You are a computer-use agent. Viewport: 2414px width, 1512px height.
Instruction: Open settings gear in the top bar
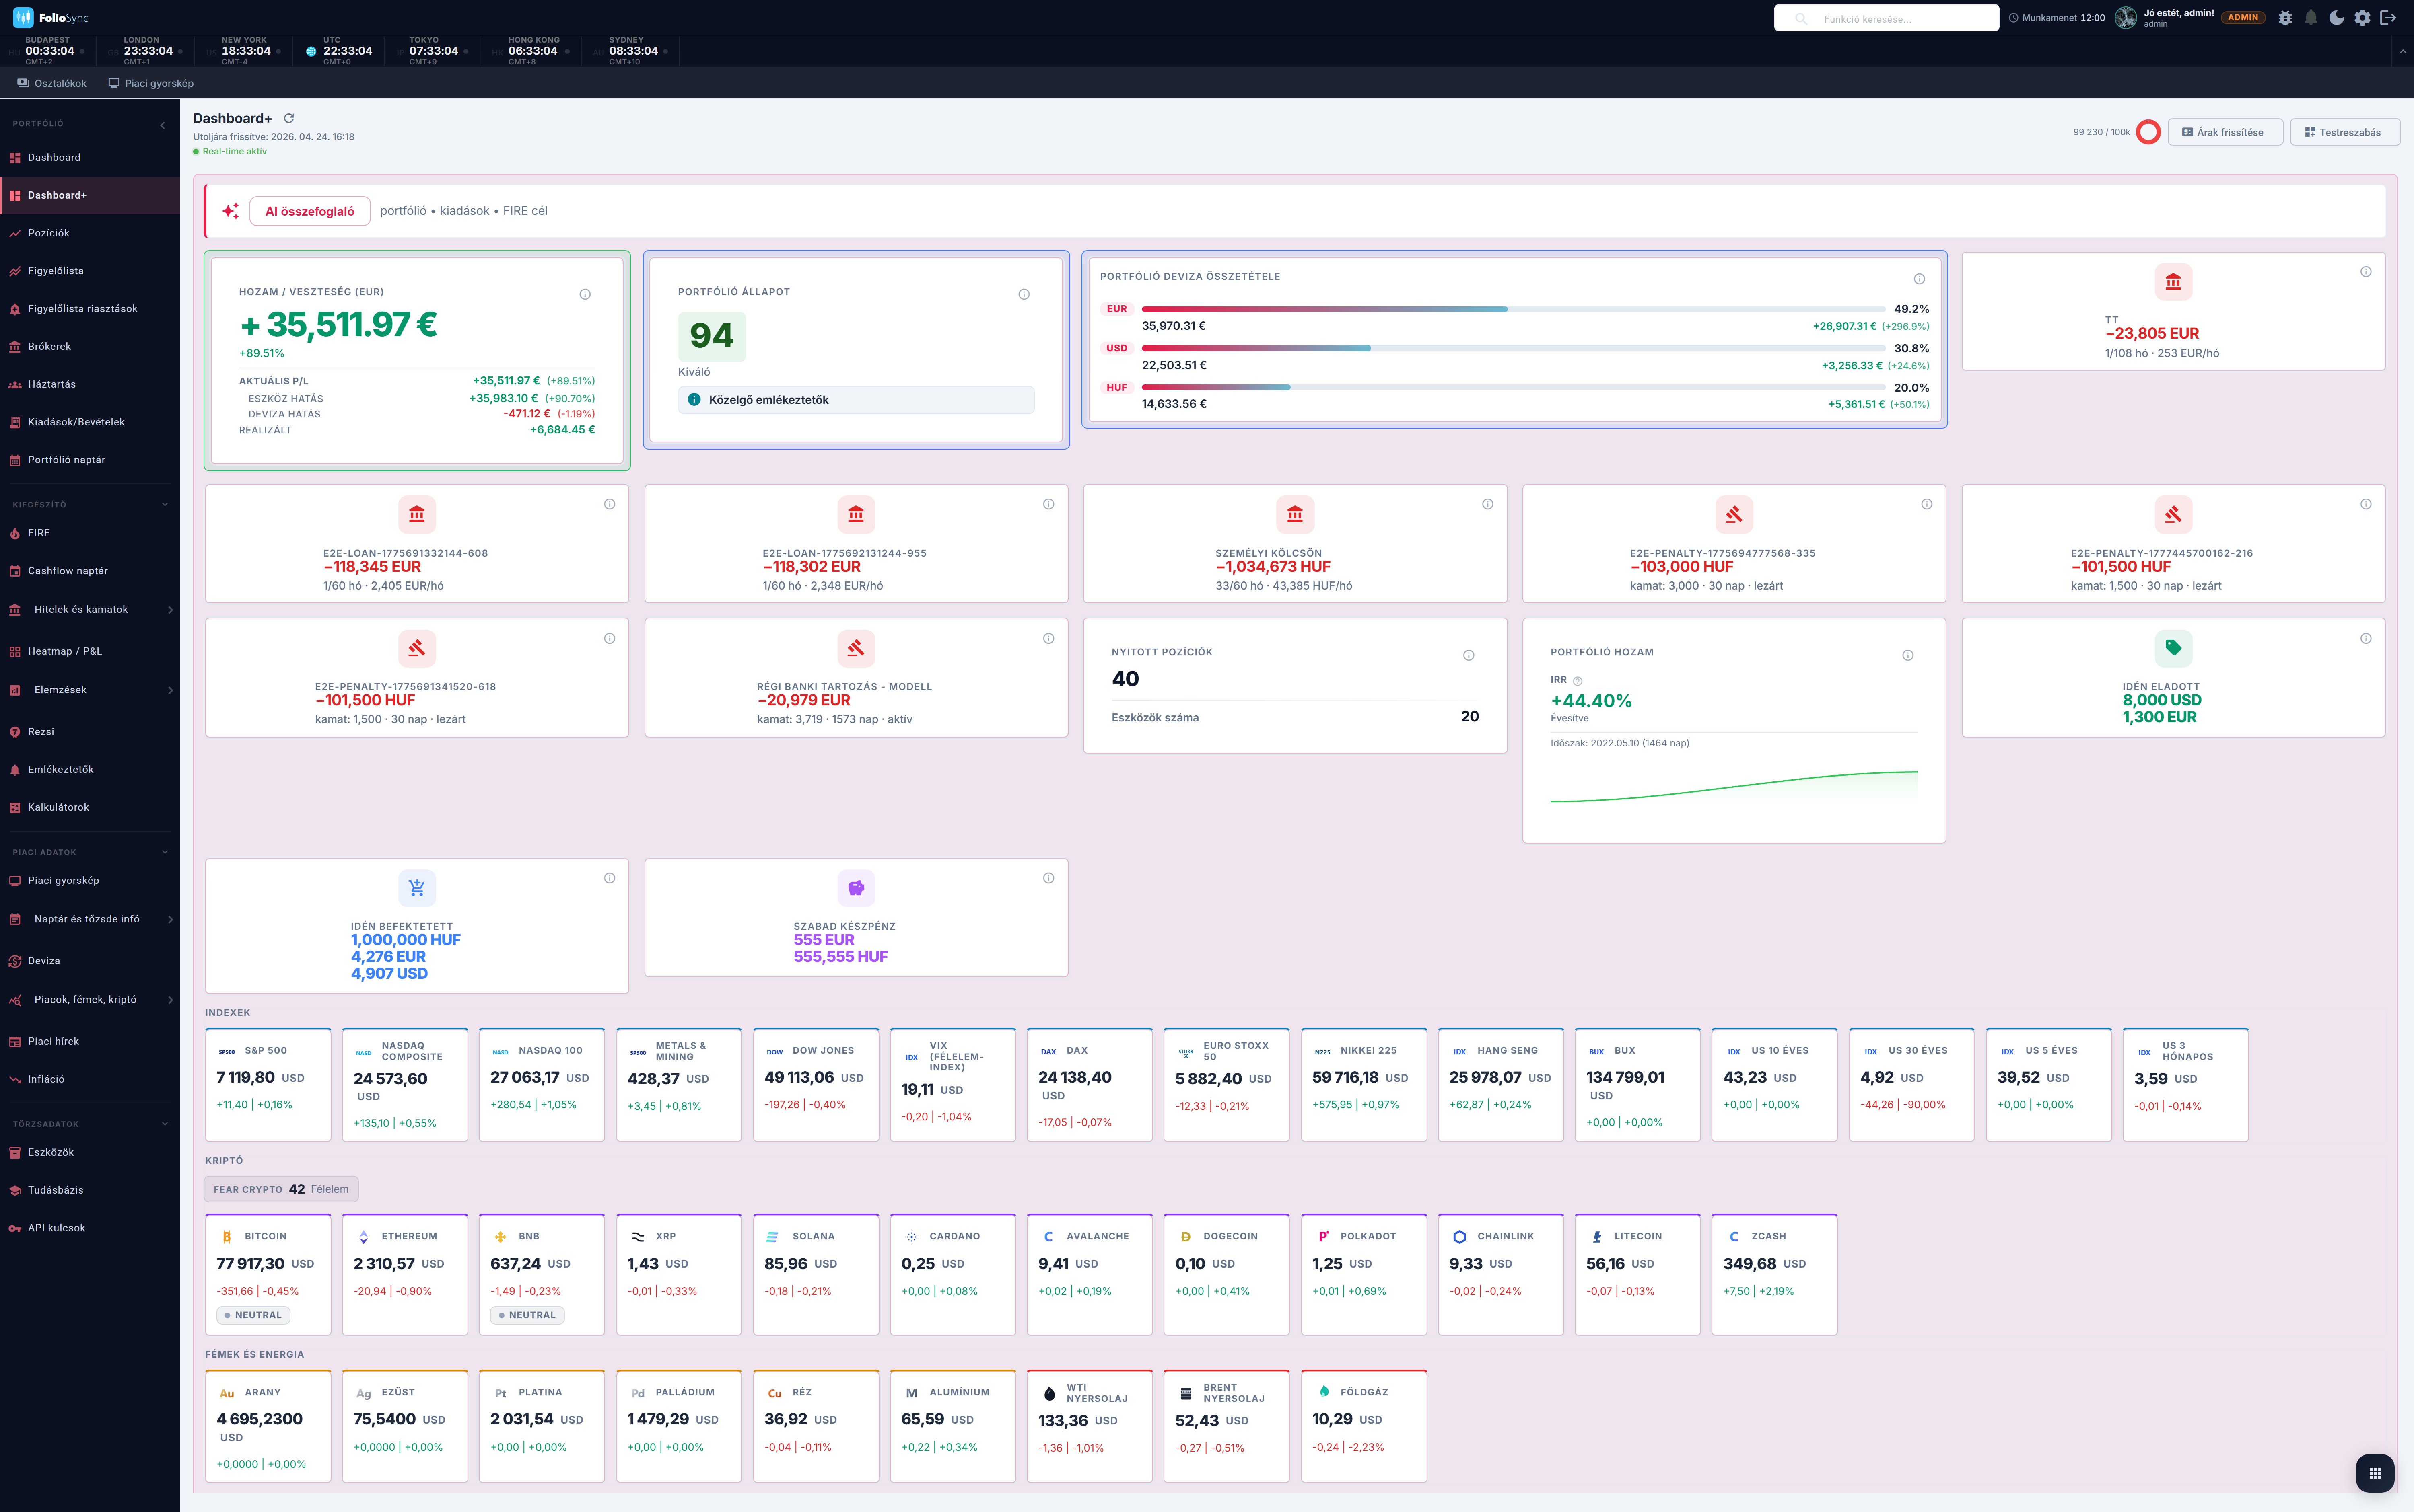pos(2363,18)
